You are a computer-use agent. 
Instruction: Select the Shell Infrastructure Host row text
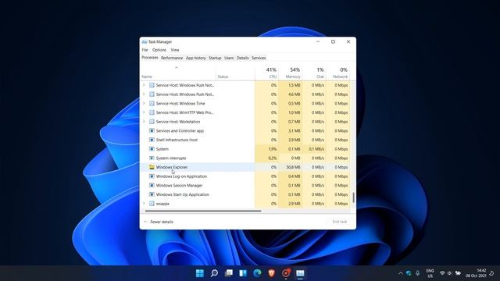(177, 140)
